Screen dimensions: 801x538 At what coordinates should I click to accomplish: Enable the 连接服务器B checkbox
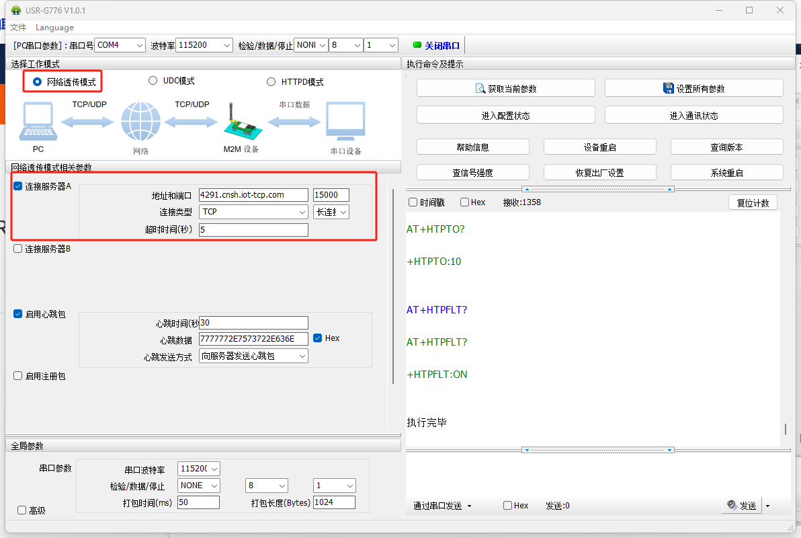pyautogui.click(x=18, y=249)
